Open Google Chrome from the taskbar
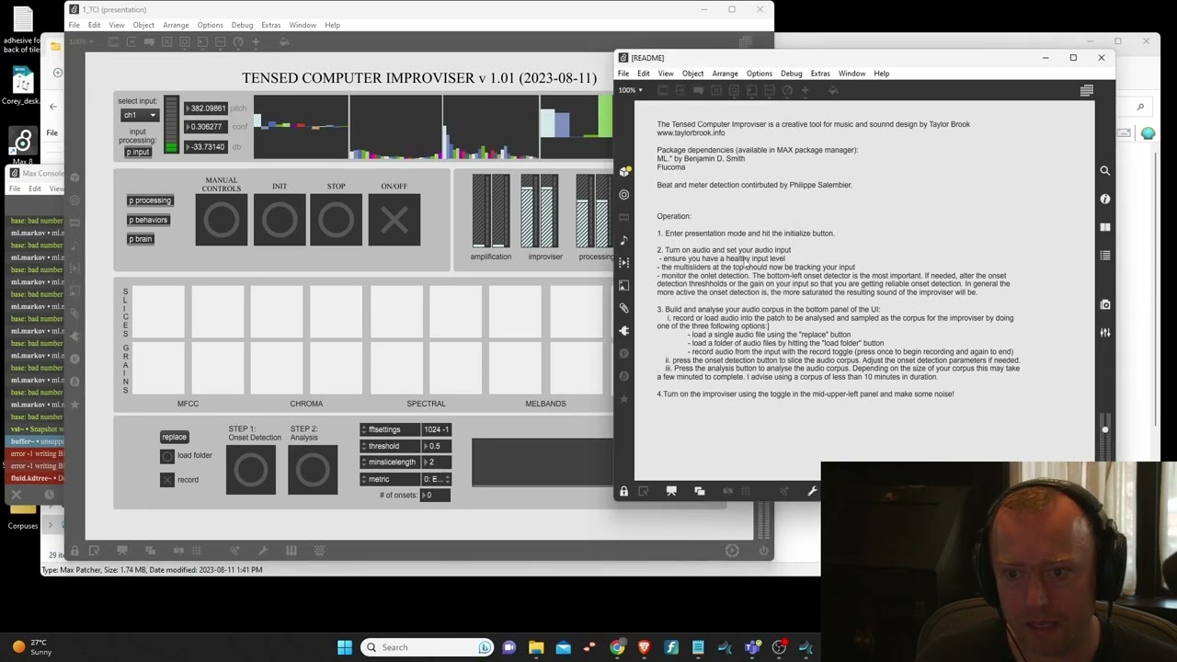The image size is (1177, 662). tap(617, 647)
